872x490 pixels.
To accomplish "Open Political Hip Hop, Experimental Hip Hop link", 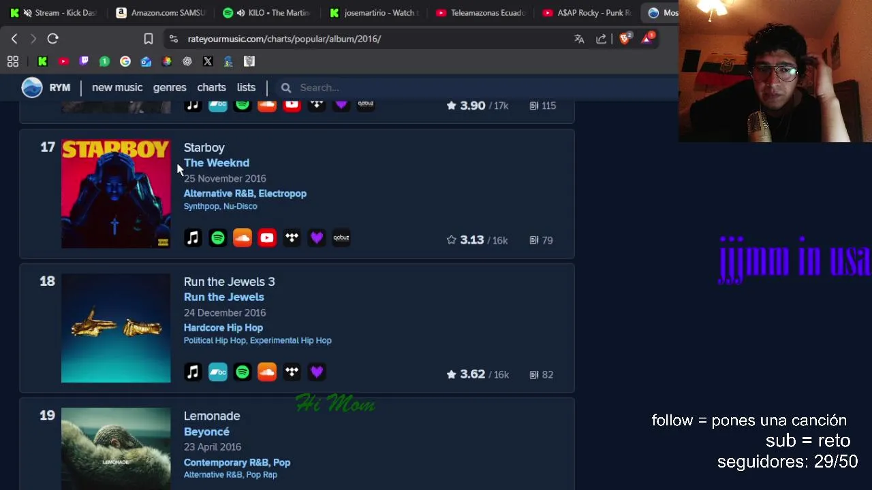I will pyautogui.click(x=258, y=340).
